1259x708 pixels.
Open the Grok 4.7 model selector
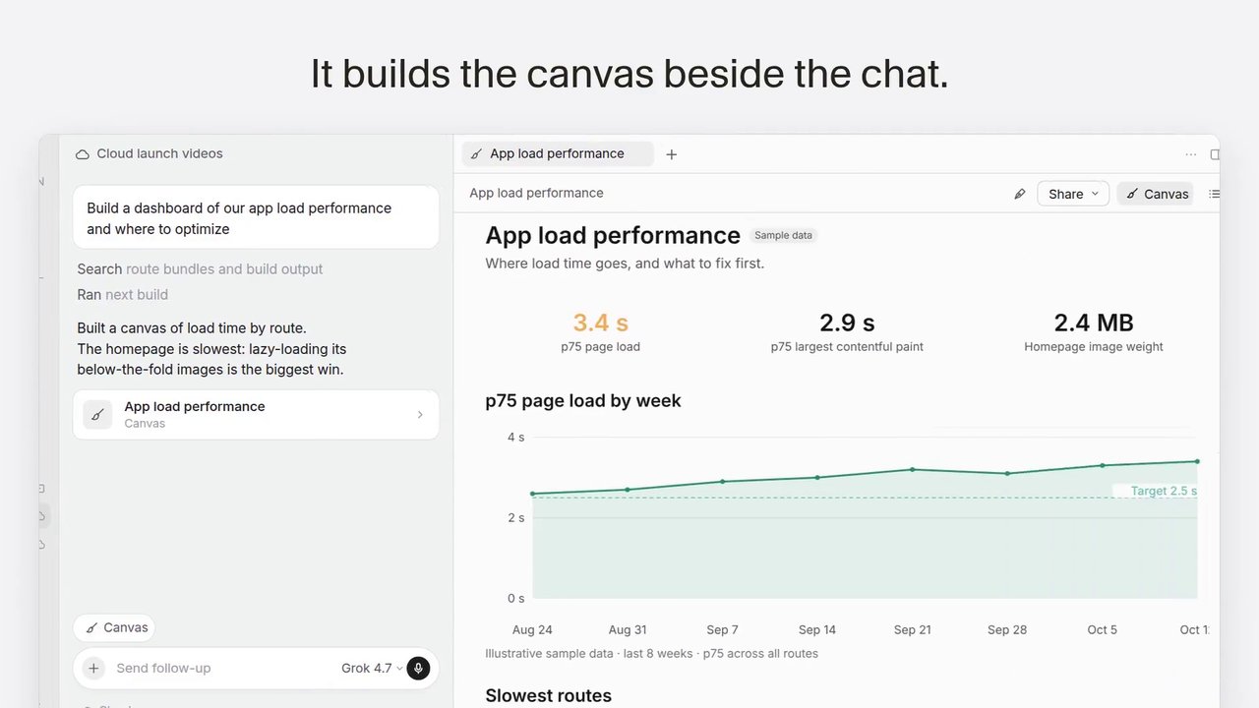372,668
